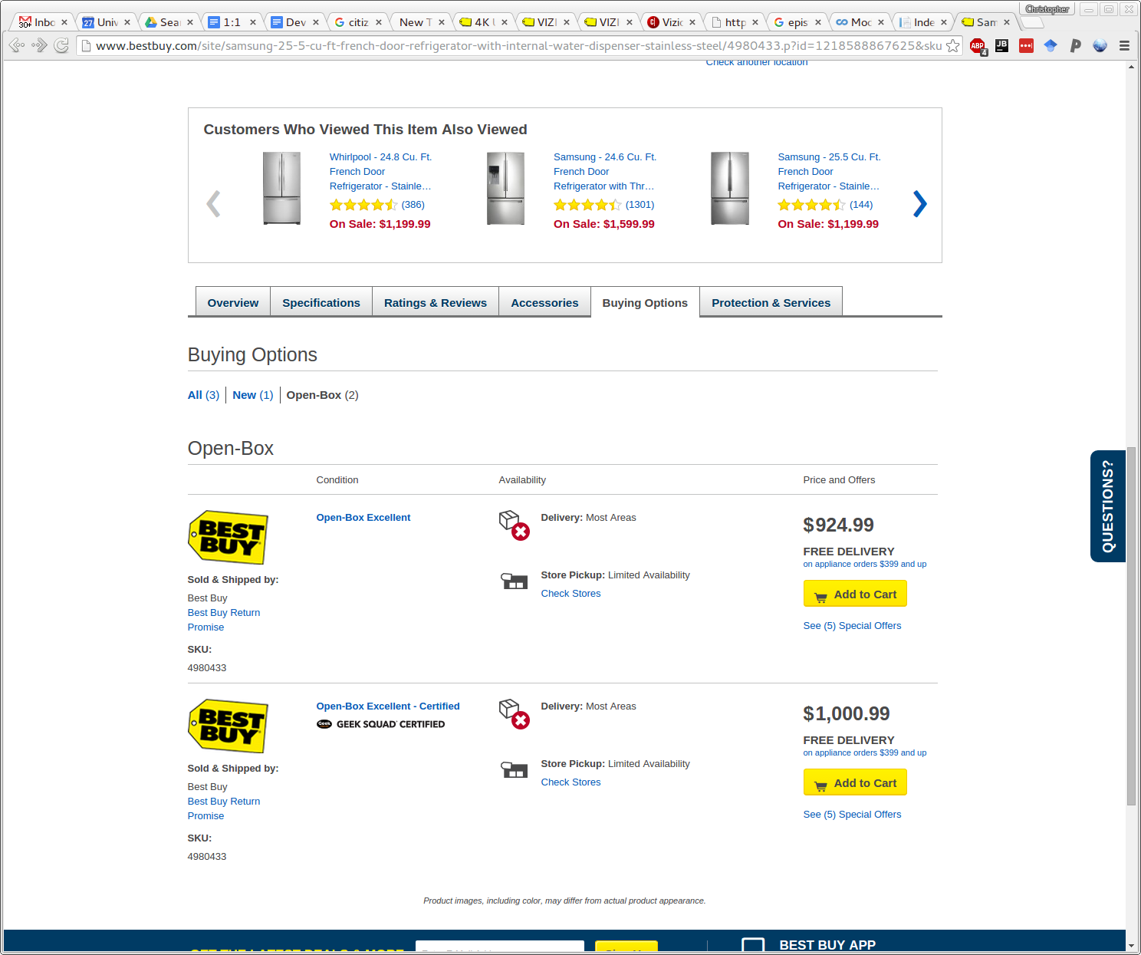This screenshot has width=1141, height=955.
Task: Show previous items in carousel
Action: [x=213, y=203]
